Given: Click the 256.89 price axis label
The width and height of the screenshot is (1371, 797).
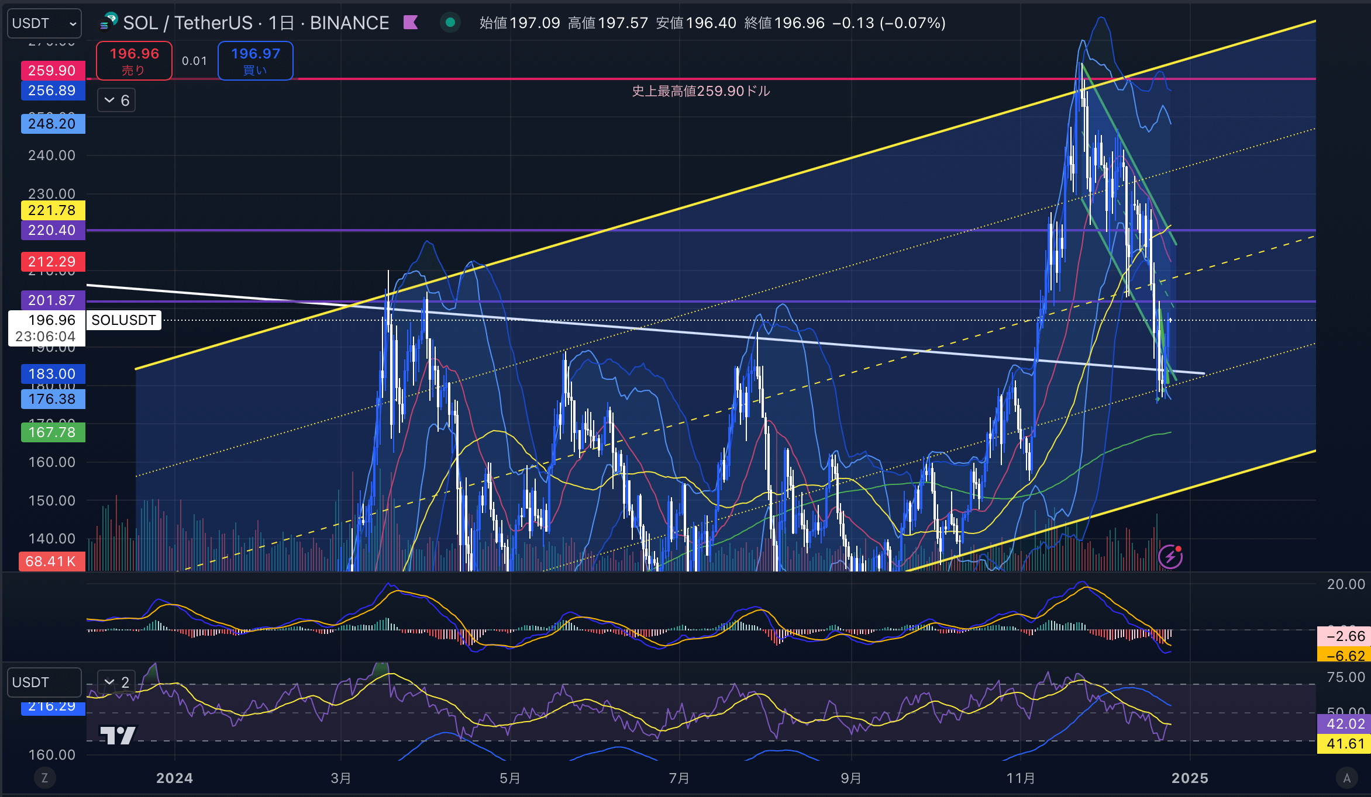Looking at the screenshot, I should click(52, 91).
